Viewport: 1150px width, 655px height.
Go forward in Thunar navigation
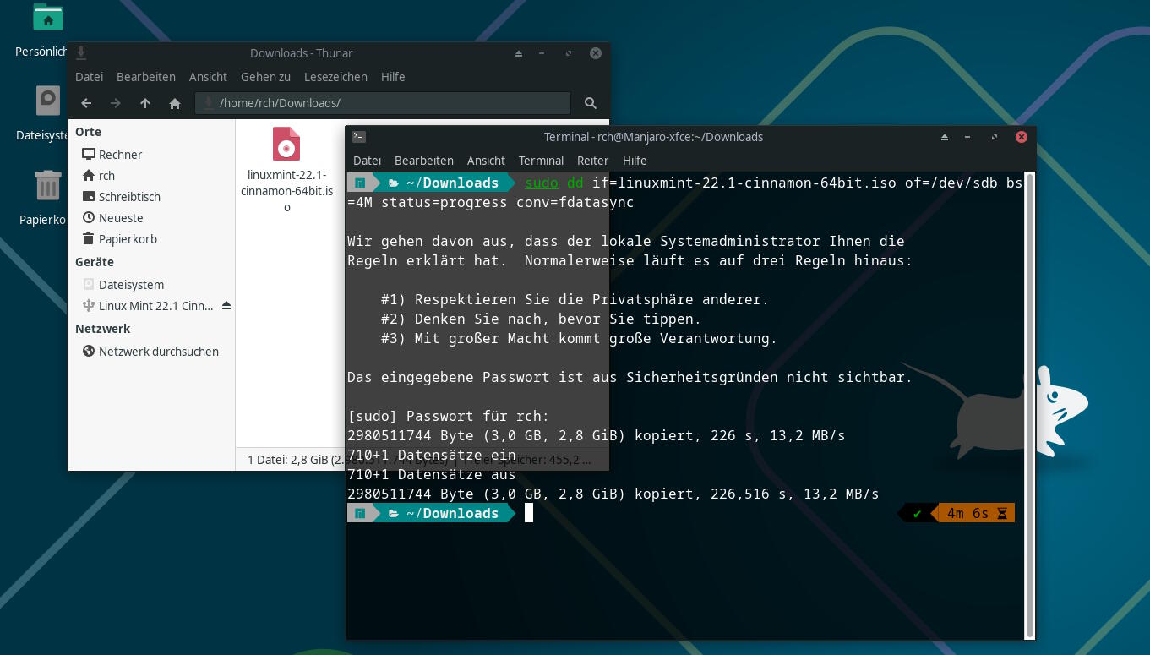pyautogui.click(x=116, y=103)
